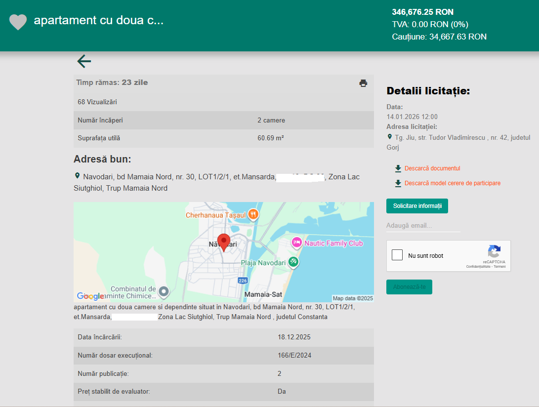
Task: Check the Nu sunt robot checkbox
Action: 397,255
